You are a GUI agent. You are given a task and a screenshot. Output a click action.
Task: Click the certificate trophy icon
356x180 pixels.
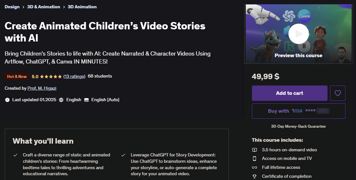pyautogui.click(x=255, y=176)
